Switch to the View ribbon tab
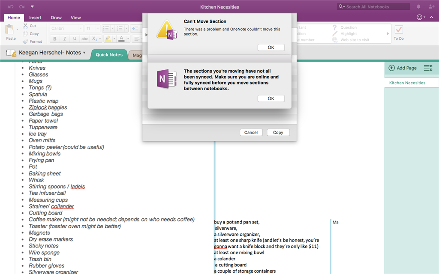Viewport: 439px width, 274px height. 75,18
